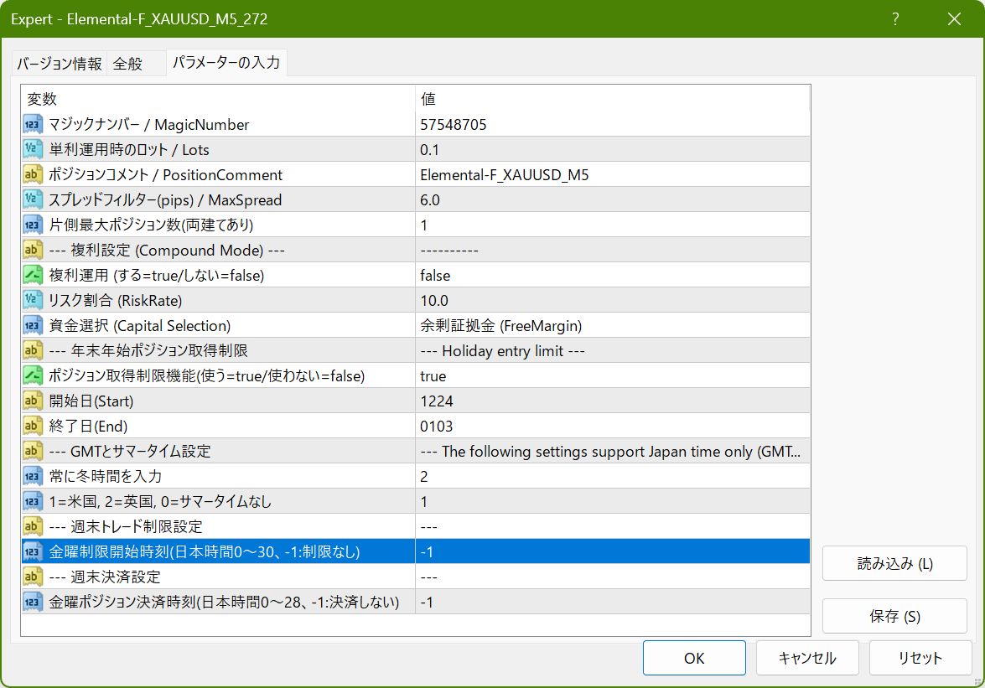Click the リセット button
The image size is (985, 688).
(920, 658)
